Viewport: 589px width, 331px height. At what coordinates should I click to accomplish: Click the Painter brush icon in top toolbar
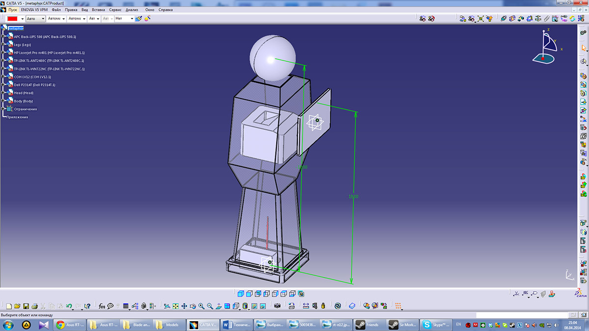(138, 19)
